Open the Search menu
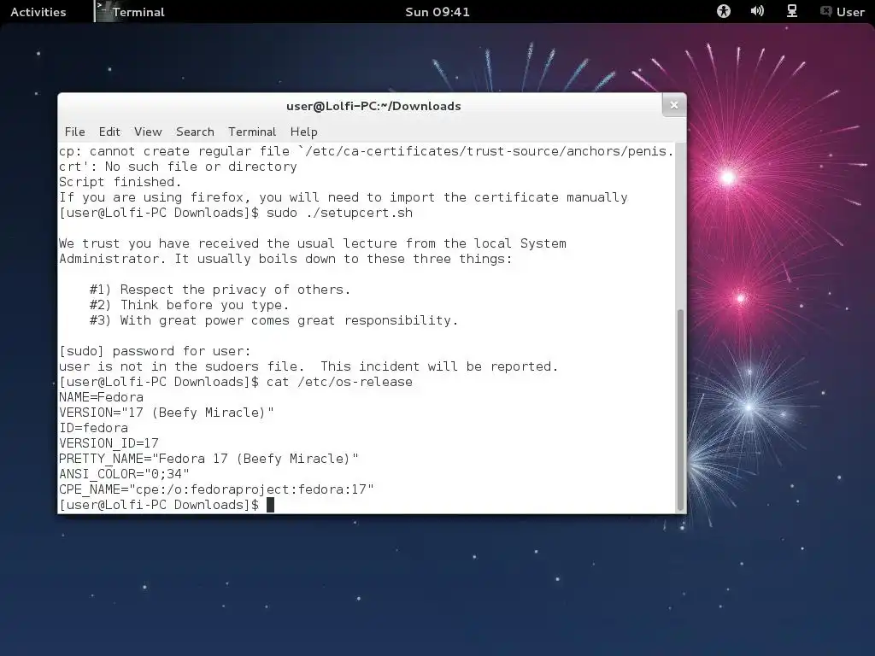This screenshot has width=875, height=656. point(195,132)
